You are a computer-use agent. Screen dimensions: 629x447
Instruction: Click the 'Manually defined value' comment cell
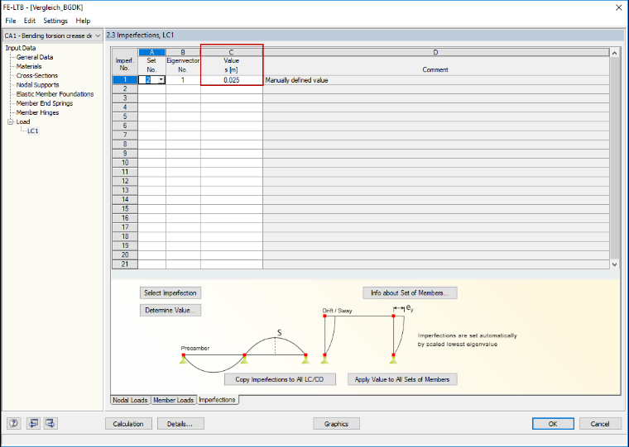(x=436, y=80)
